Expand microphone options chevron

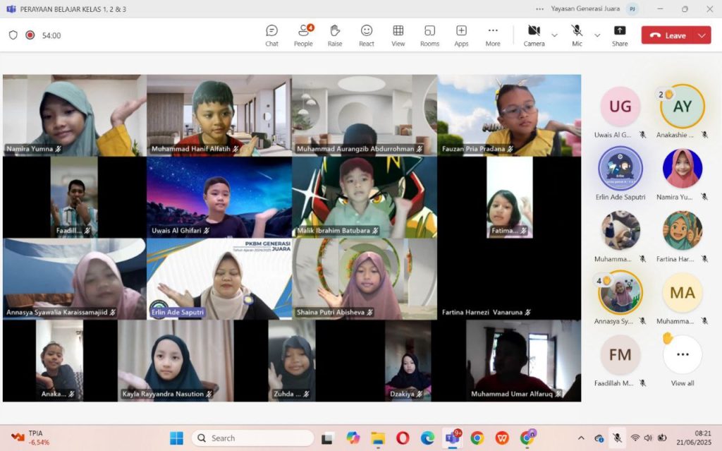click(597, 35)
